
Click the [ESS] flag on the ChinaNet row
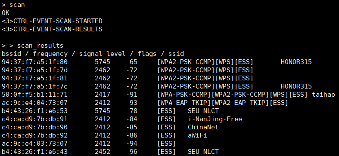click(166, 127)
